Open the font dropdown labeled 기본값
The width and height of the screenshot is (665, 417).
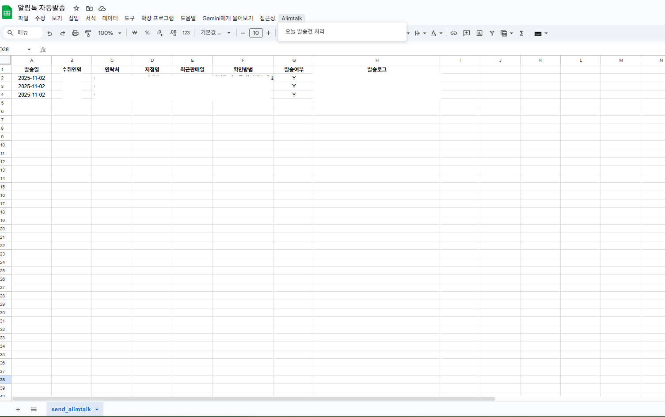(215, 33)
